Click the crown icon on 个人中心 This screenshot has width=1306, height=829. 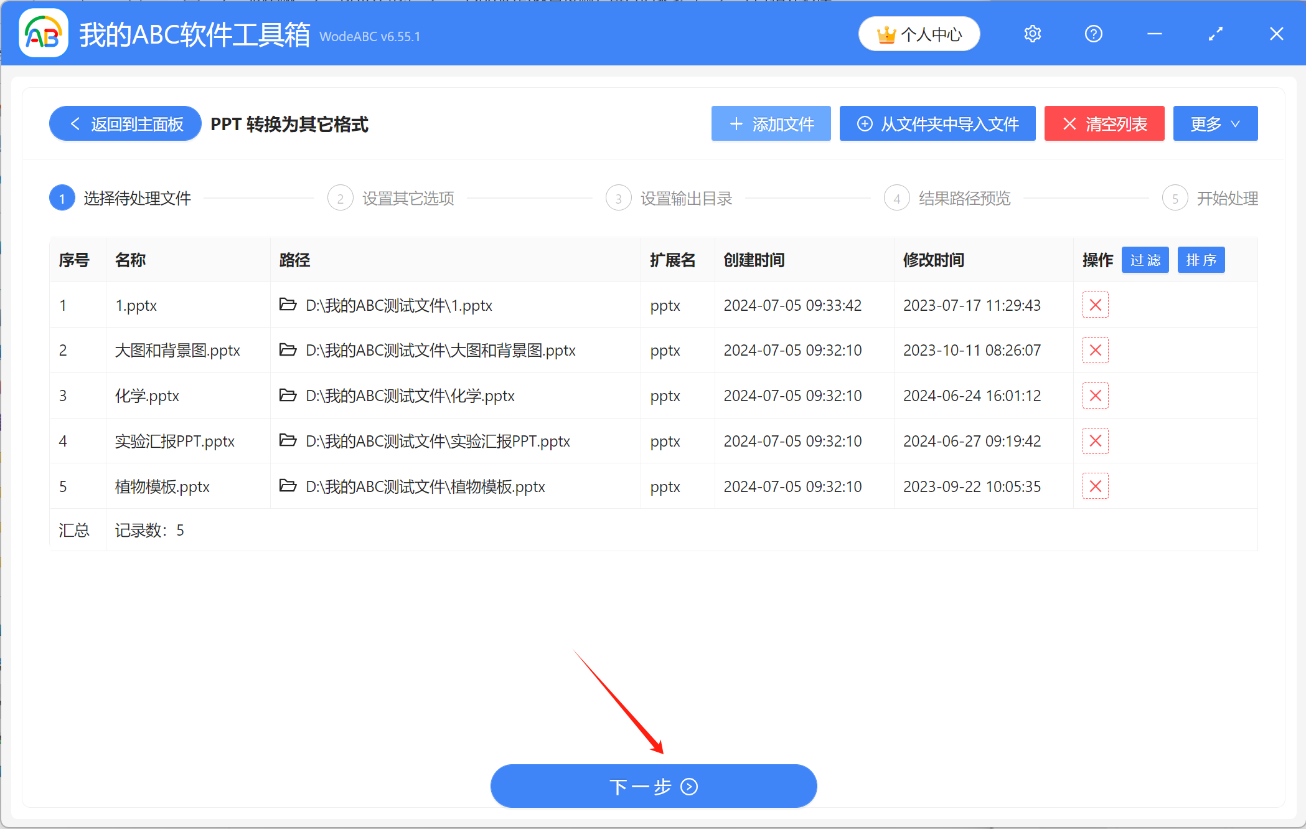tap(886, 34)
